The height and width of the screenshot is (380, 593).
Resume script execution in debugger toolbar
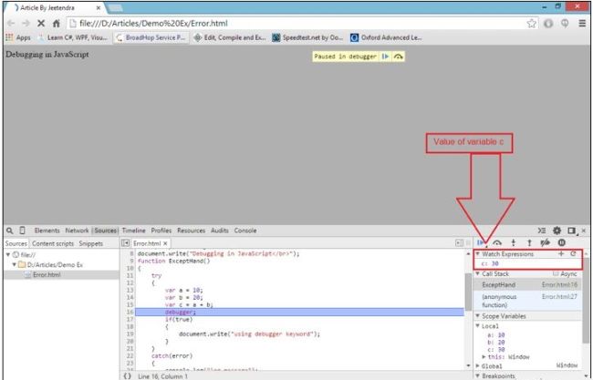point(481,243)
